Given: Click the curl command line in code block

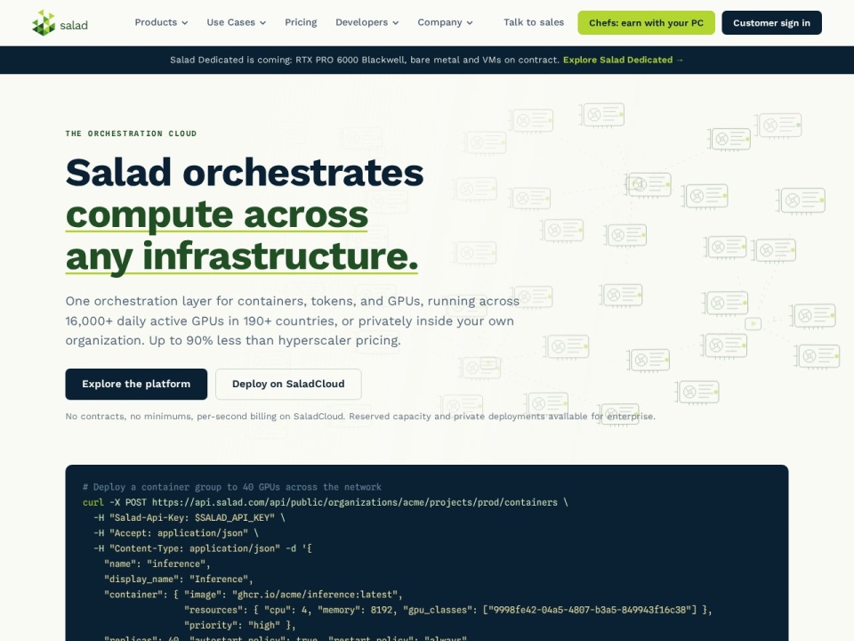Looking at the screenshot, I should tap(326, 502).
